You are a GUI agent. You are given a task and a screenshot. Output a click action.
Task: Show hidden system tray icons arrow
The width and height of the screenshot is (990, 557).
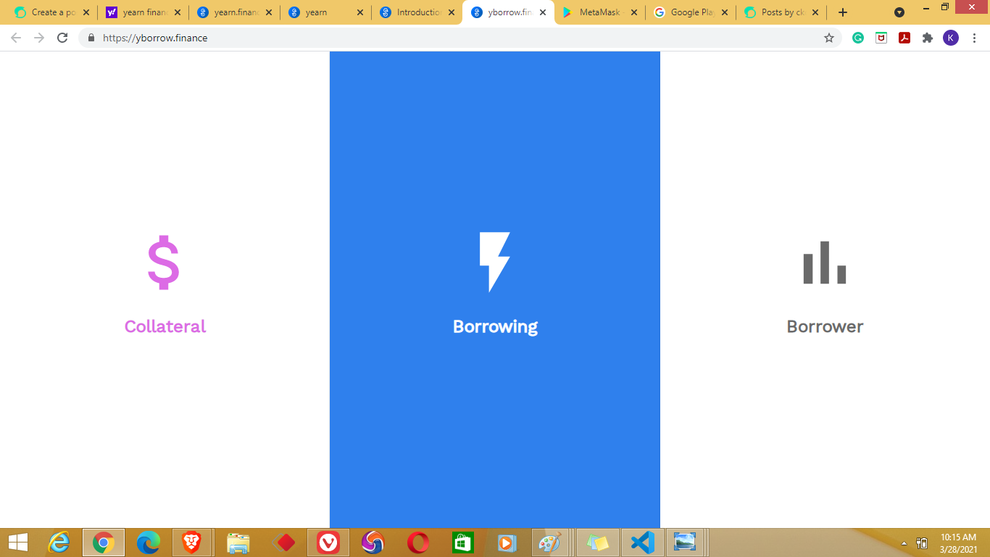pyautogui.click(x=904, y=543)
